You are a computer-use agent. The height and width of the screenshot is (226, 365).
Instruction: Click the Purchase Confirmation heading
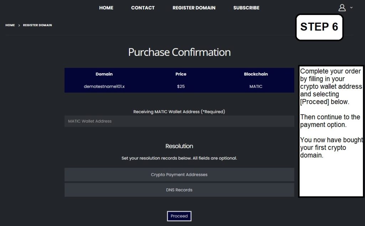[179, 52]
